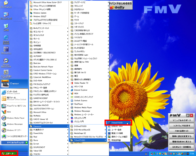The image size is (196, 156).
Task: Open the Yahoo! BB folder
Action: tap(49, 151)
